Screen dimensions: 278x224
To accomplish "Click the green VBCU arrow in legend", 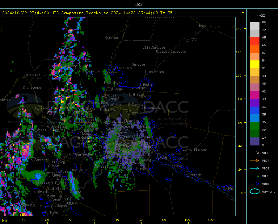I will (x=255, y=176).
